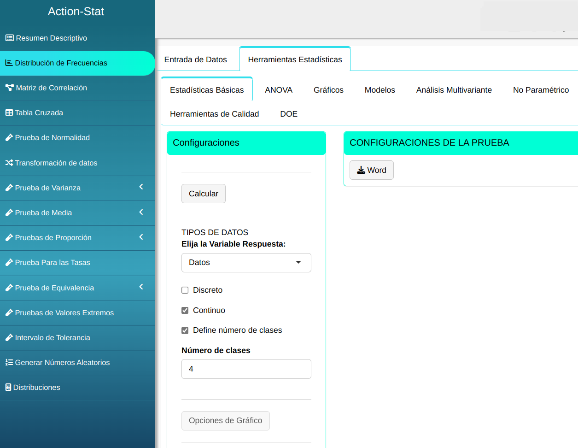Screen dimensions: 578x448
Task: Click the Prueba de Normalidad eraser icon
Action: coord(9,137)
